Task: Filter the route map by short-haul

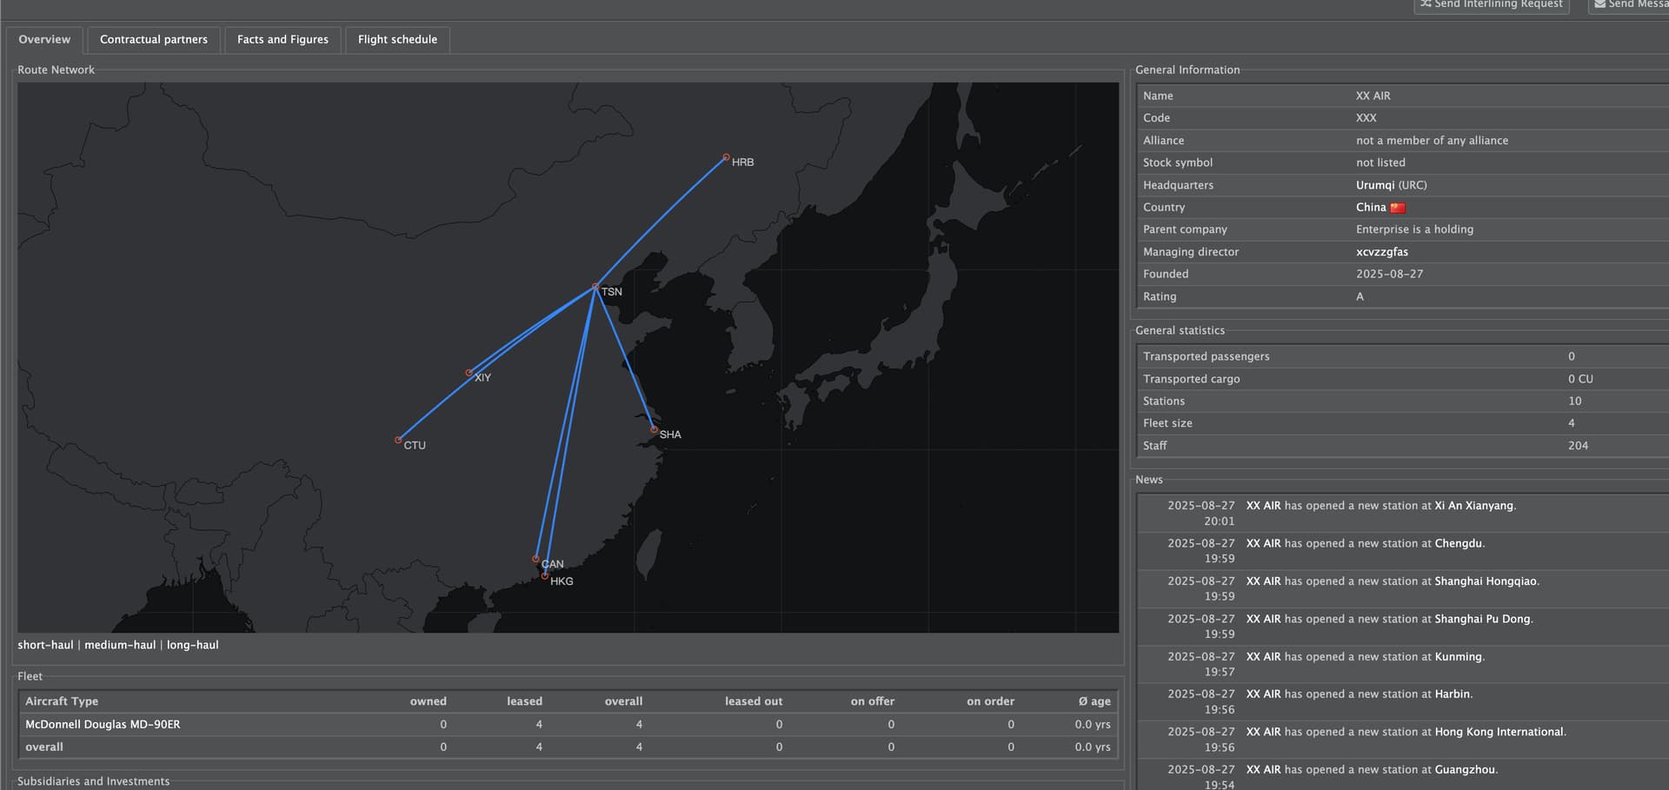Action: point(45,645)
